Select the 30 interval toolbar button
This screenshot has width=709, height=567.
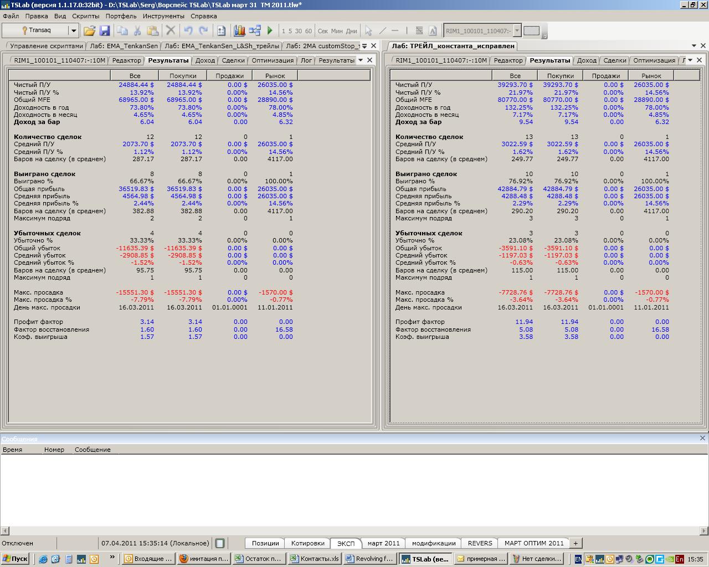click(x=299, y=31)
